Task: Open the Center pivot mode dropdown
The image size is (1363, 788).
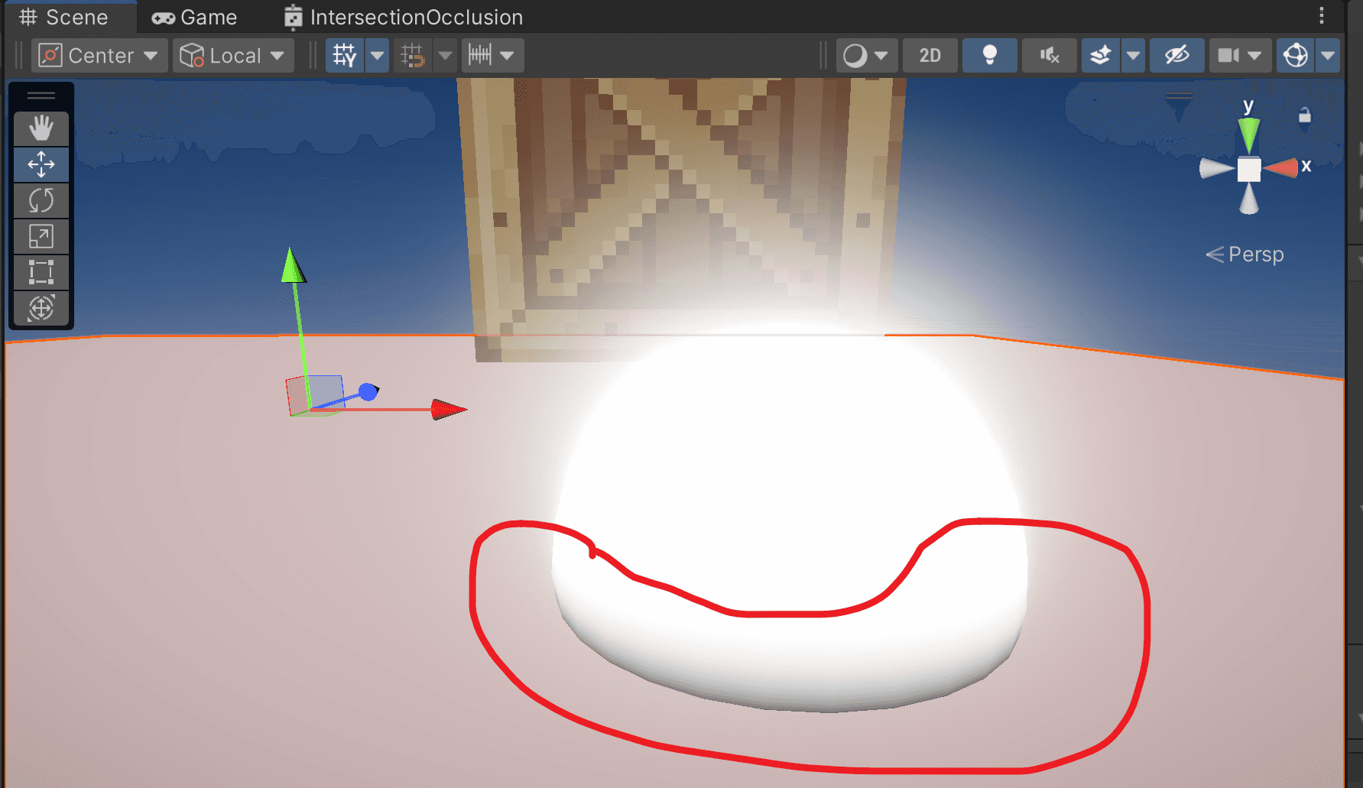Action: (99, 56)
